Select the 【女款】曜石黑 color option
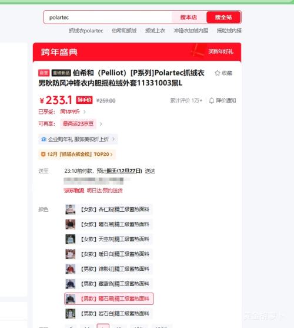Viewport: 294px width, 328px height. pyautogui.click(x=108, y=224)
